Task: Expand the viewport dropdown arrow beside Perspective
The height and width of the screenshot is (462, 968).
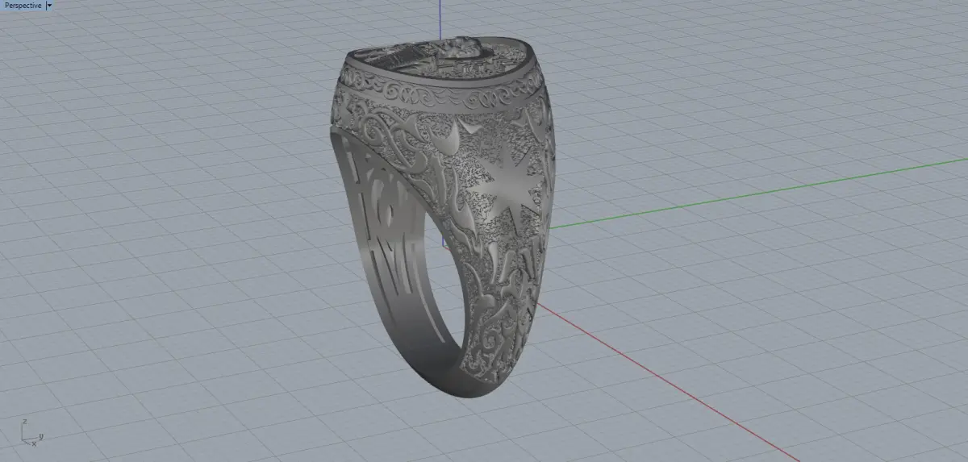Action: [50, 5]
